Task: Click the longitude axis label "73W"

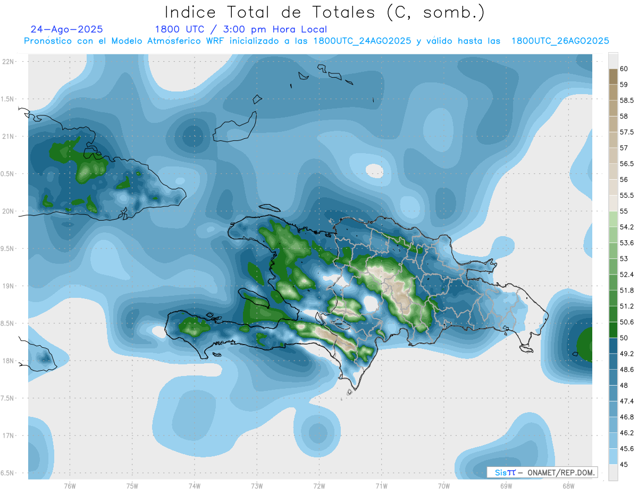Action: coord(257,486)
